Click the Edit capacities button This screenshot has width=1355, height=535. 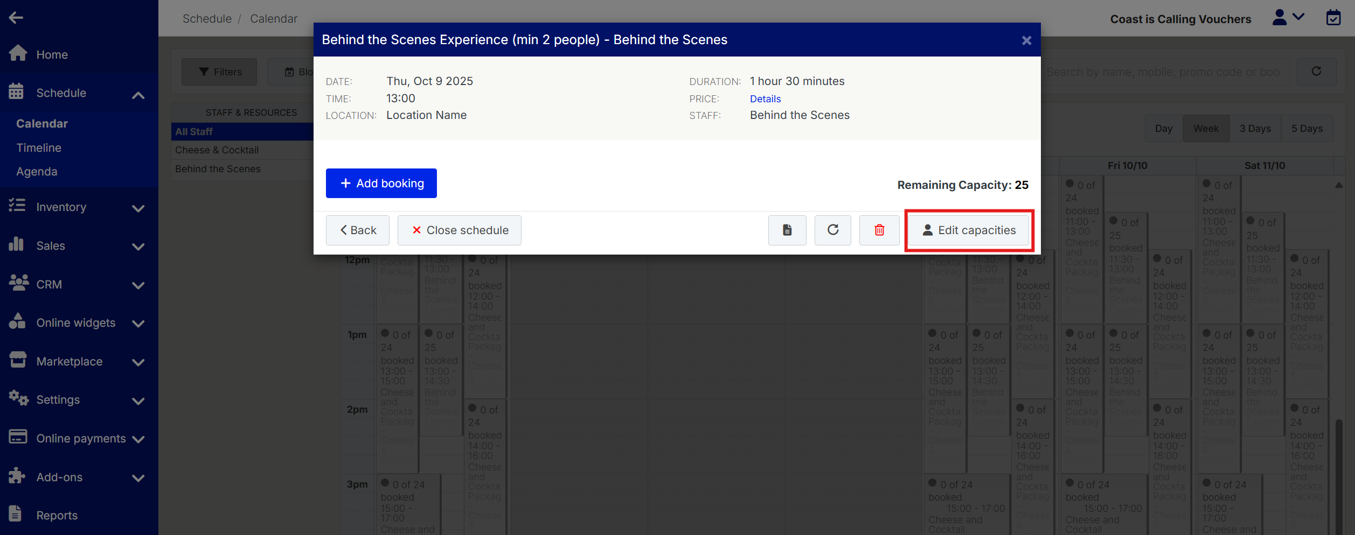coord(969,230)
